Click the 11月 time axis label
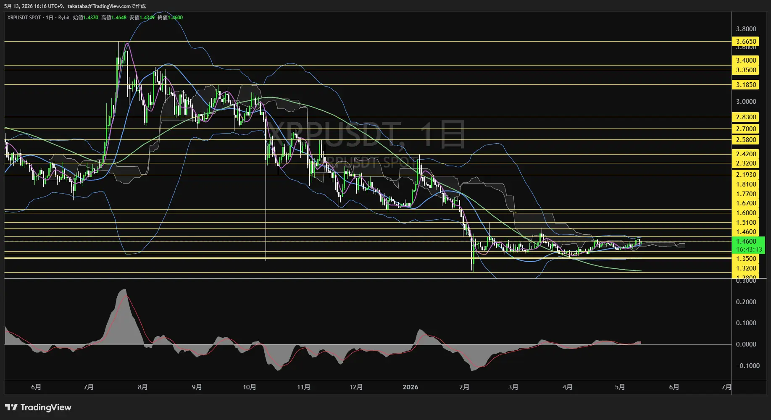This screenshot has height=420, width=771. pyautogui.click(x=303, y=387)
